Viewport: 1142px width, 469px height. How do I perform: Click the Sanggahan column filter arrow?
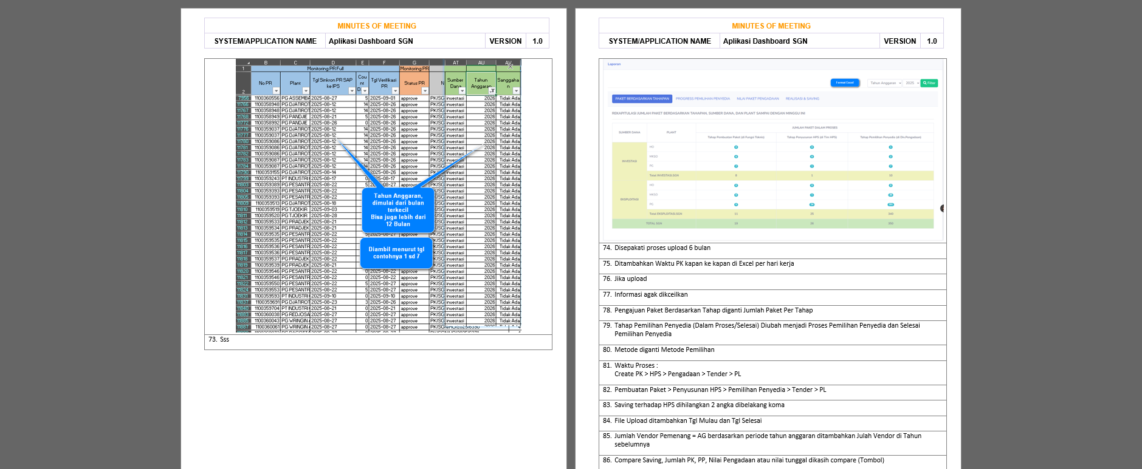[x=516, y=91]
